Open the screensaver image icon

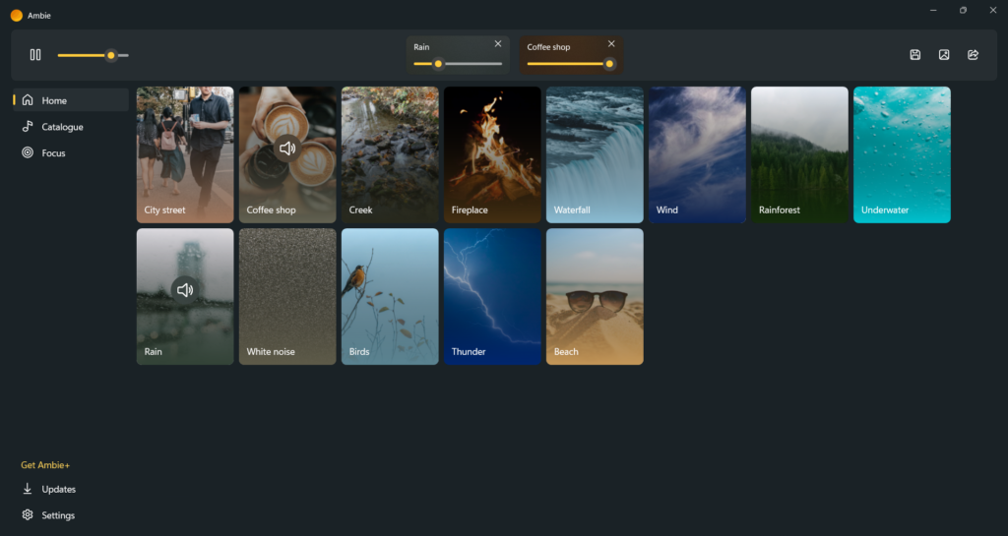pos(944,55)
